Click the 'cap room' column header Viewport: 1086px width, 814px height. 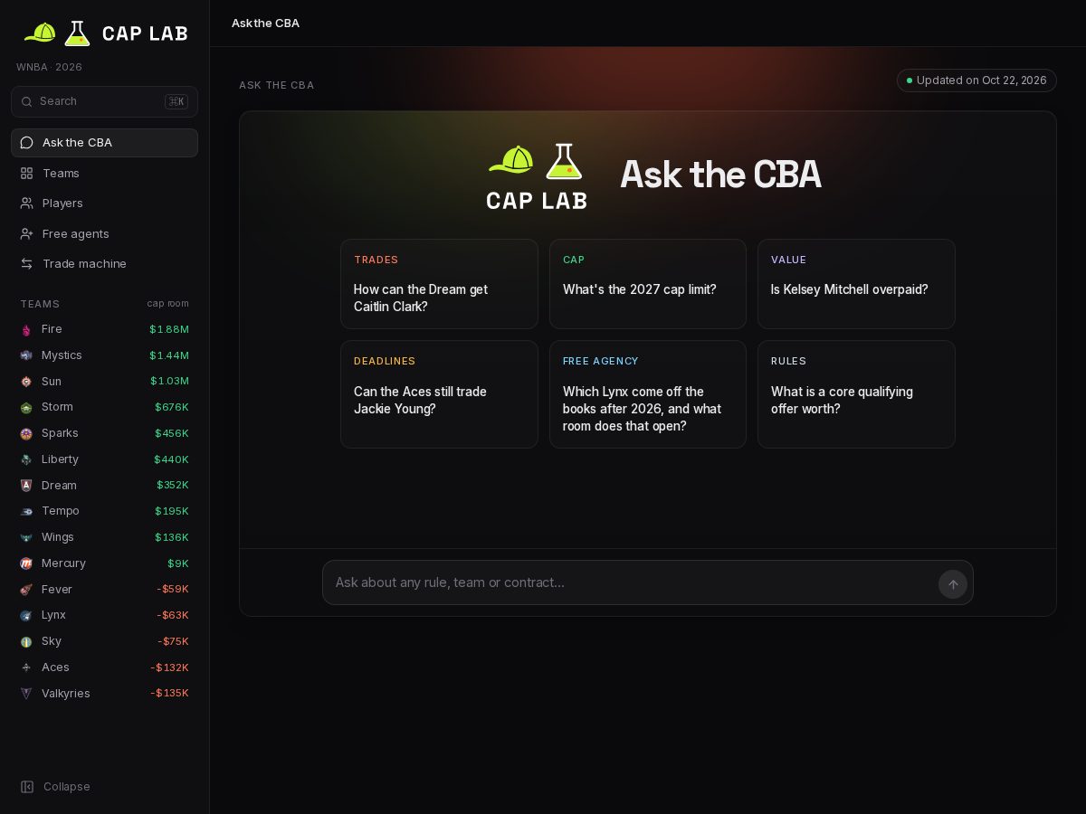coord(168,304)
